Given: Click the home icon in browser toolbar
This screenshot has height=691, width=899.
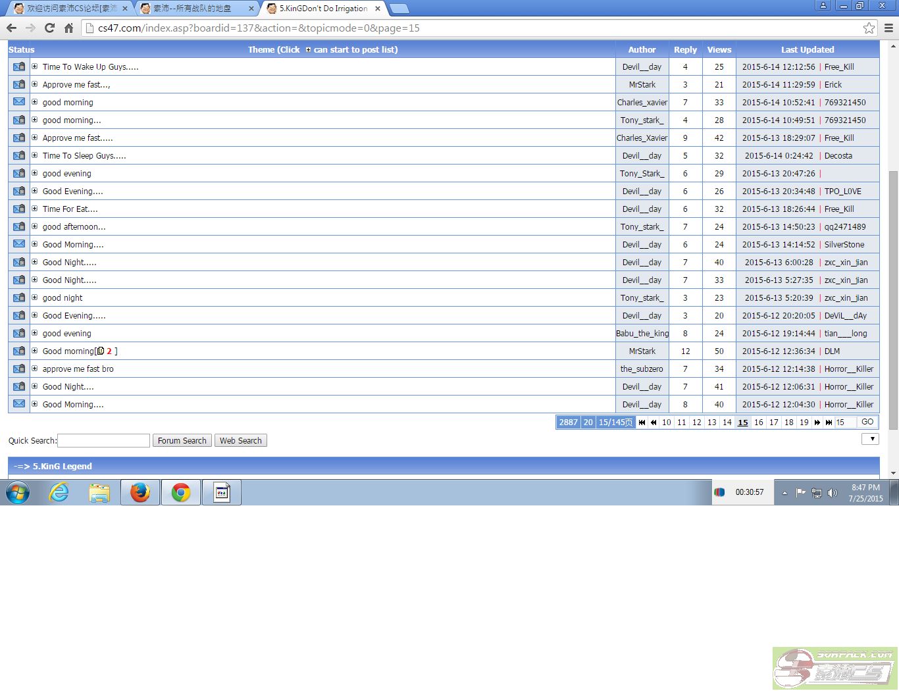Looking at the screenshot, I should pyautogui.click(x=68, y=28).
